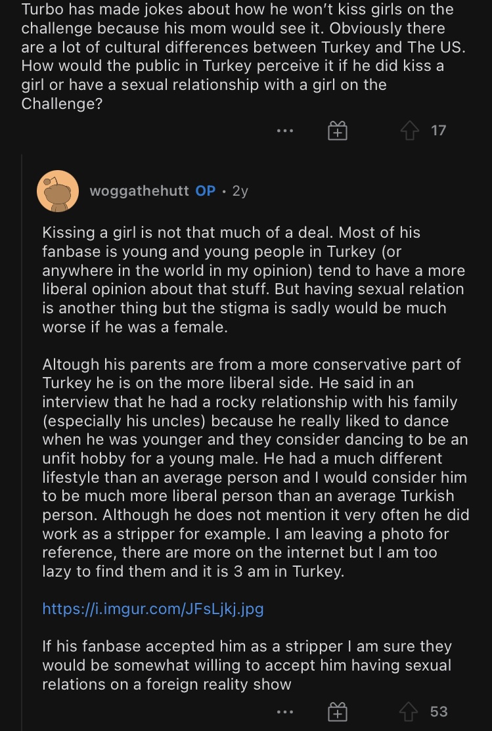Select the paragraph starting 'If his fanbase accepted'
The height and width of the screenshot is (731, 492).
click(x=247, y=665)
